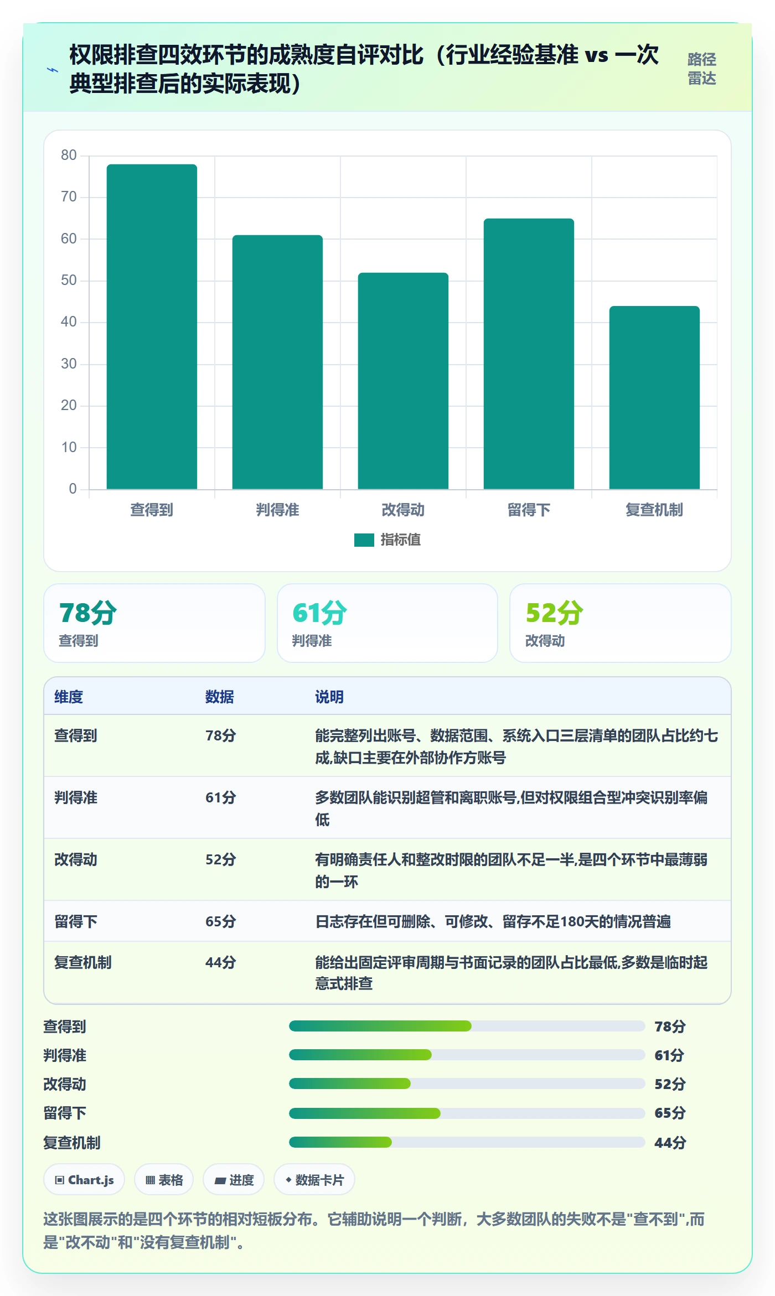Click the 65分 cell in the table
Viewport: 775px width, 1296px height.
[x=221, y=921]
